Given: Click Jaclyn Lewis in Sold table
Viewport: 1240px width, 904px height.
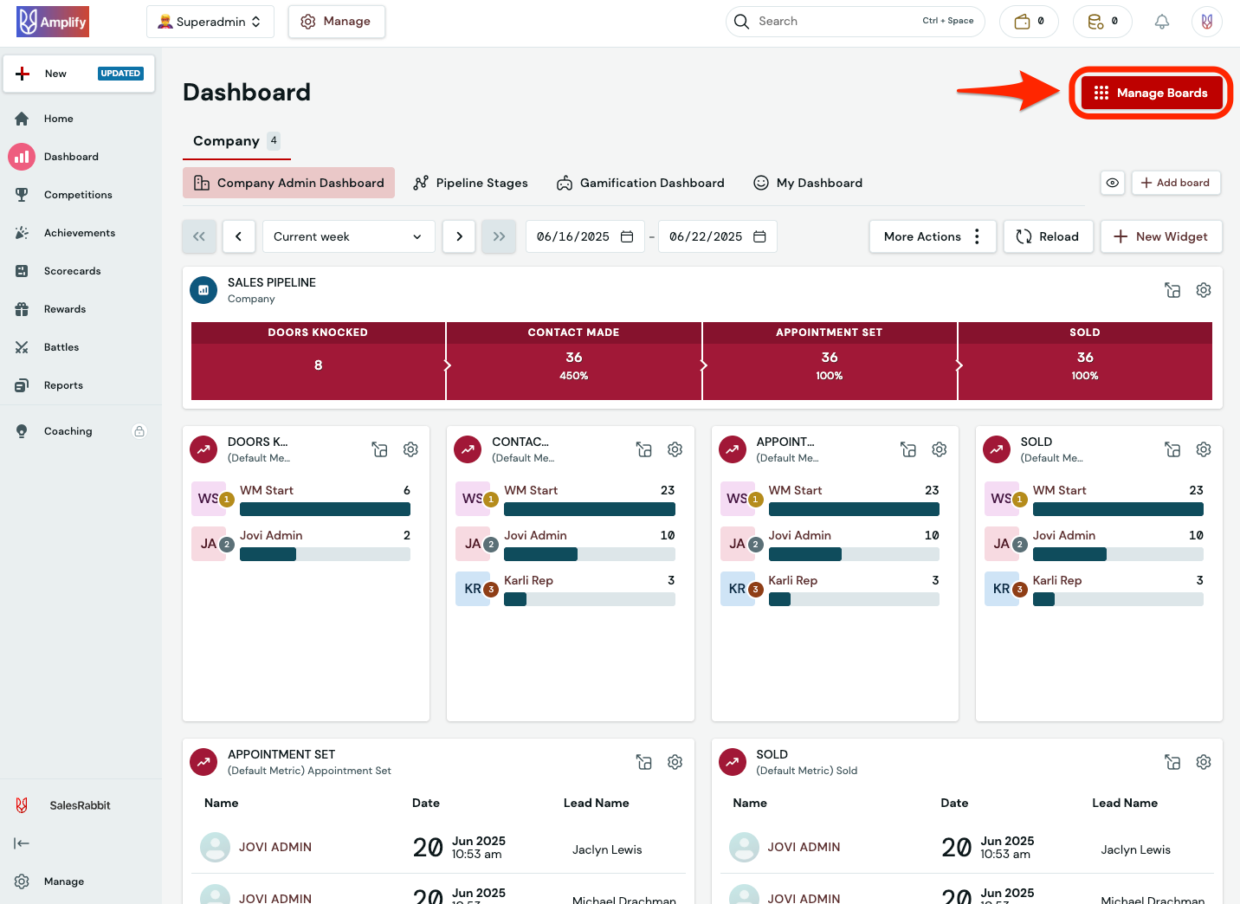Looking at the screenshot, I should (x=1135, y=849).
